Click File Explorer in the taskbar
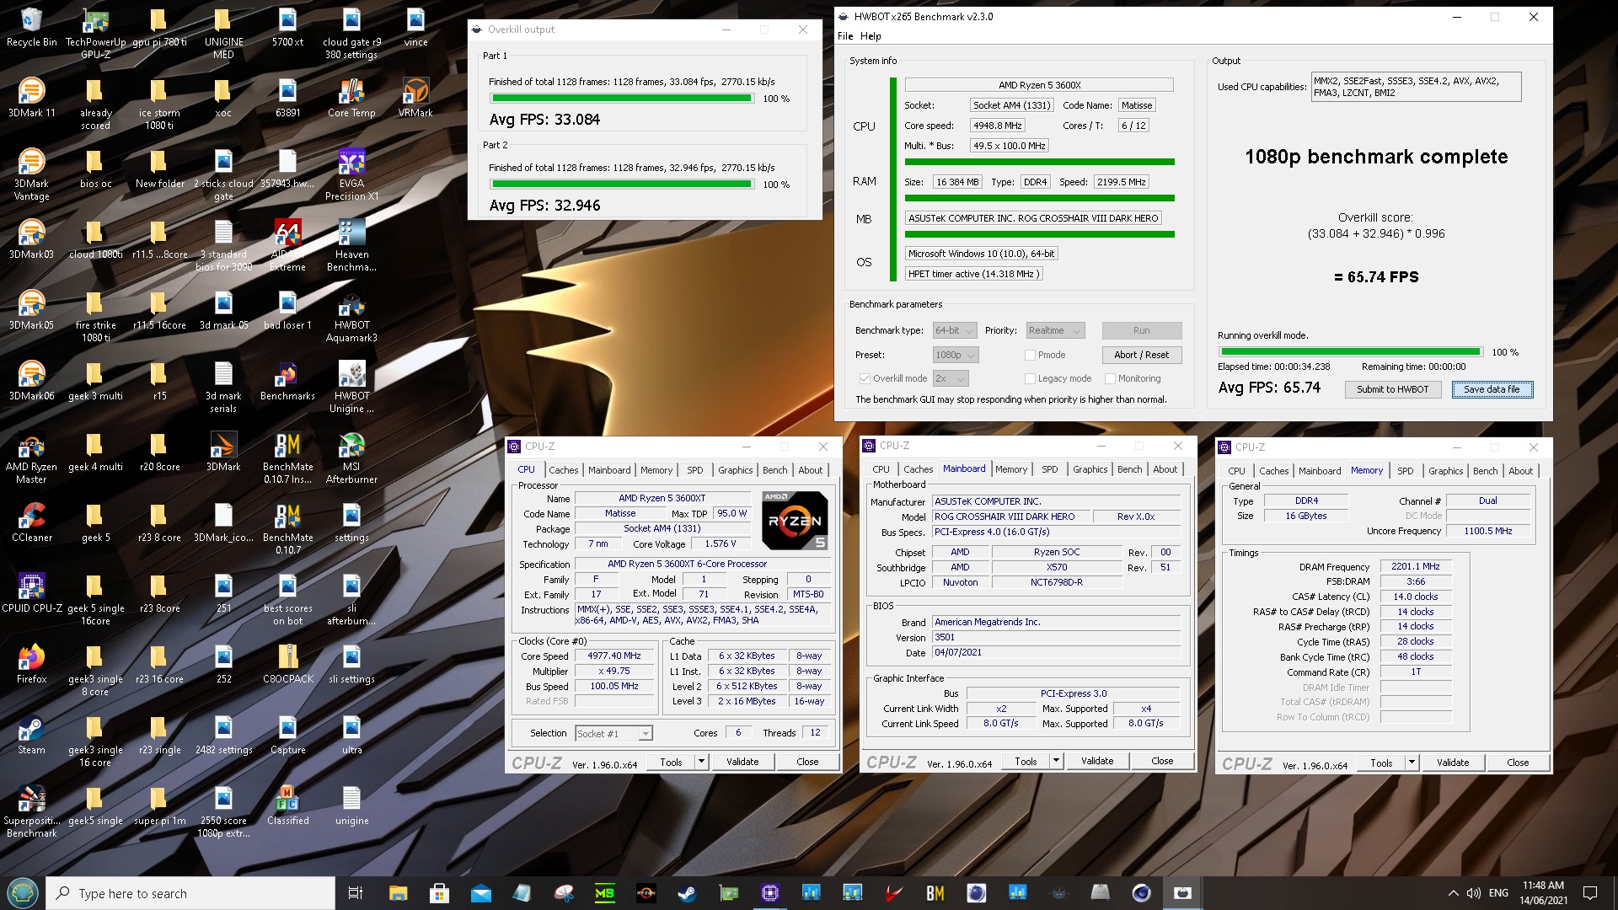 click(398, 893)
